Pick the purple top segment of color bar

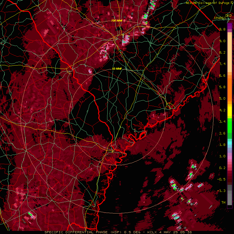[230, 26]
